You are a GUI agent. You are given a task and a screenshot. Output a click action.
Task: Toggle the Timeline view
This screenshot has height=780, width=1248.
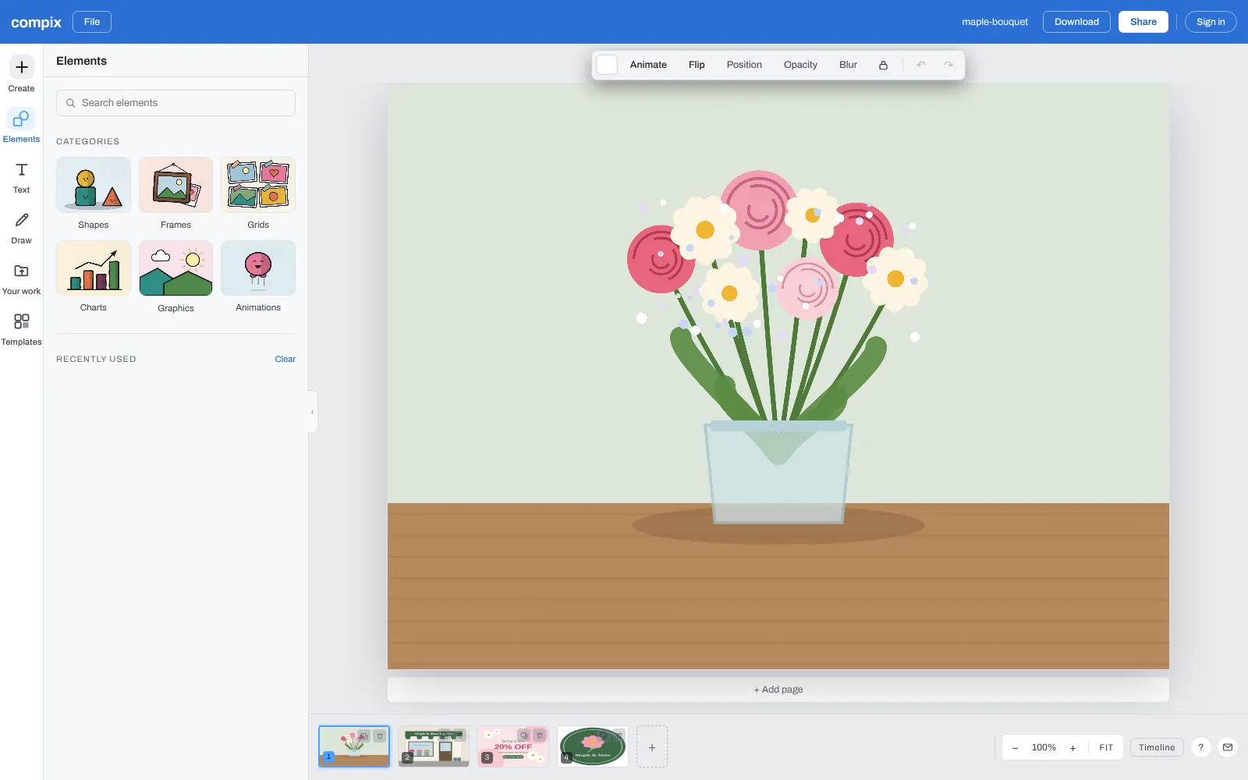point(1157,747)
